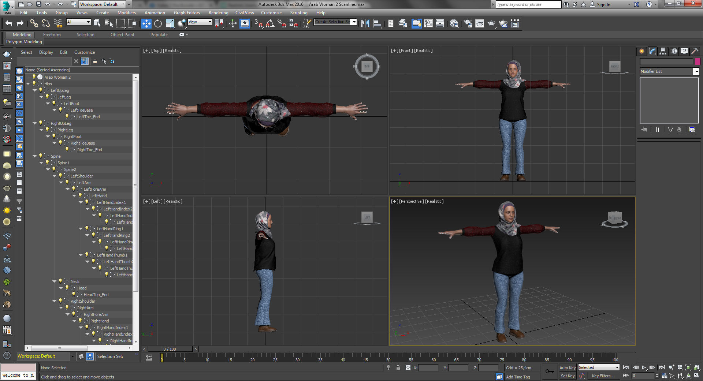Collapse the Neck tree node
Image resolution: width=703 pixels, height=381 pixels.
55,281
